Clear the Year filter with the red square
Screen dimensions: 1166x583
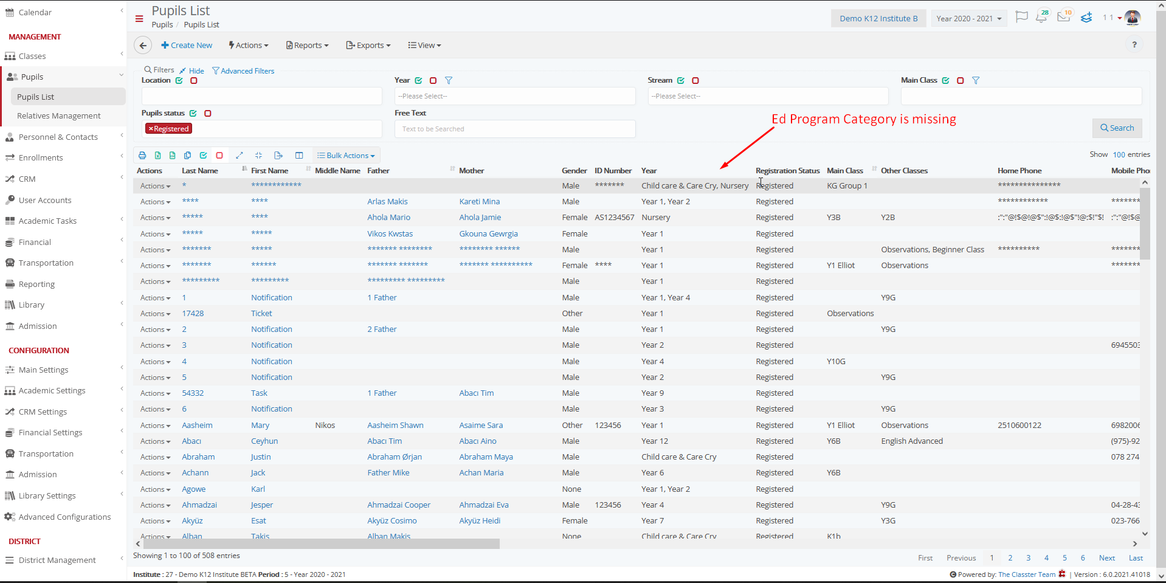click(x=433, y=80)
